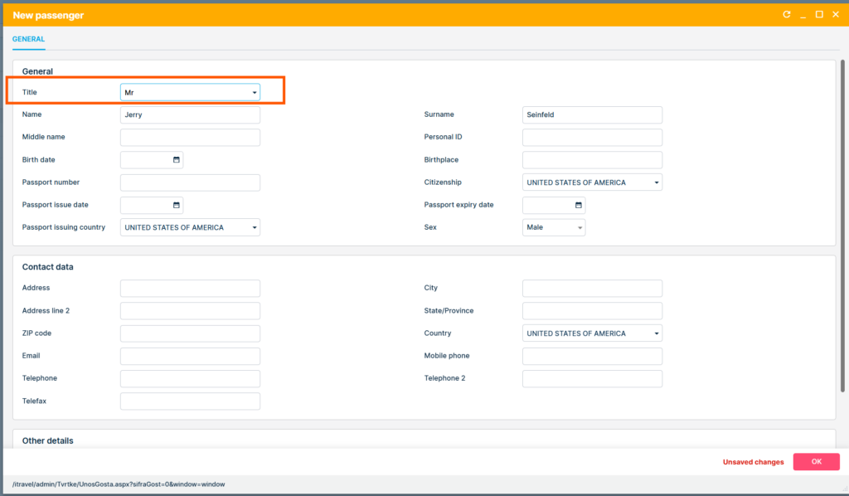The height and width of the screenshot is (496, 849).
Task: Focus the Passport number field
Action: 190,182
